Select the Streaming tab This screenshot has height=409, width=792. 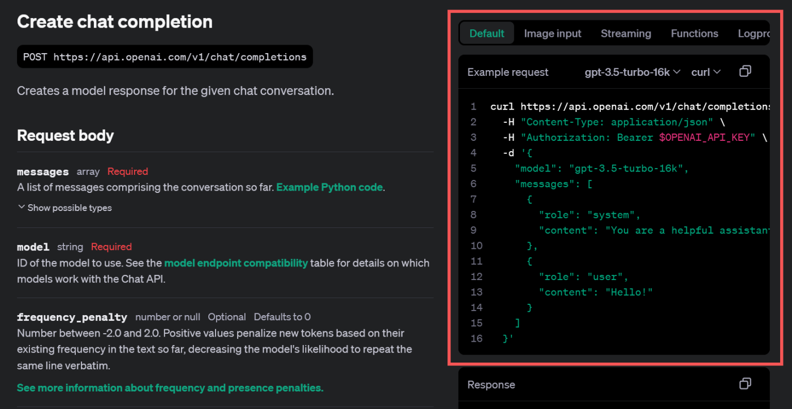(x=626, y=33)
